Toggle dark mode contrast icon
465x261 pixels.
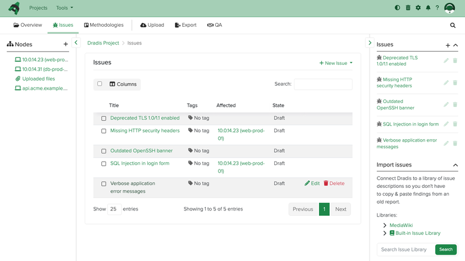click(397, 8)
